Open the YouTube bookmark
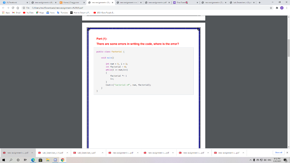This screenshot has height=163, width=290. click(x=28, y=12)
